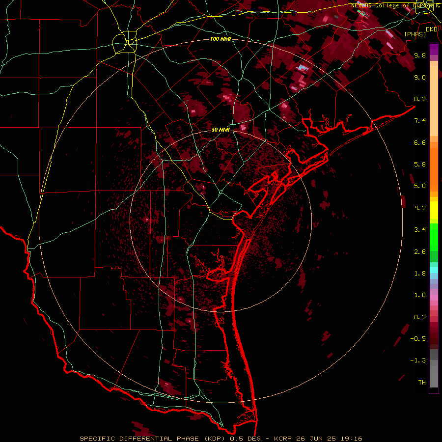Click the 50 NMI range ring label
Screen dimensions: 442x442
pos(221,130)
